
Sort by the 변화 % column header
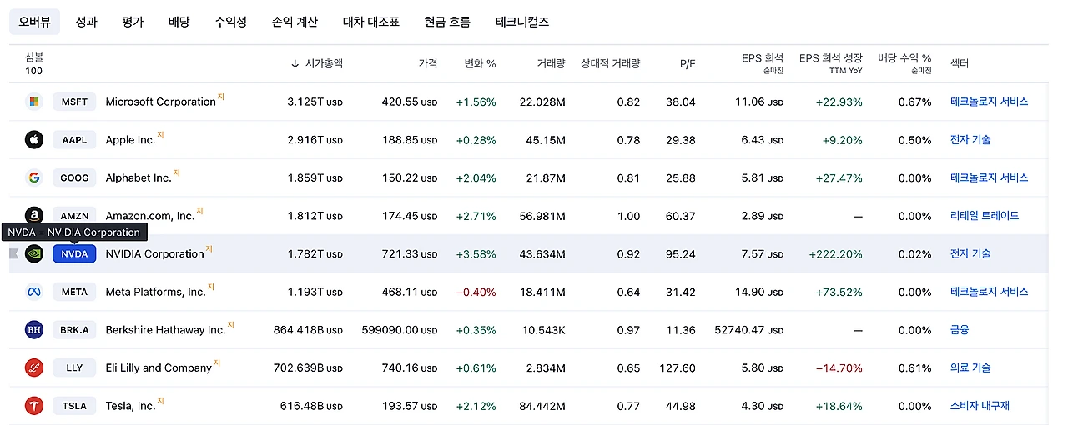point(480,63)
